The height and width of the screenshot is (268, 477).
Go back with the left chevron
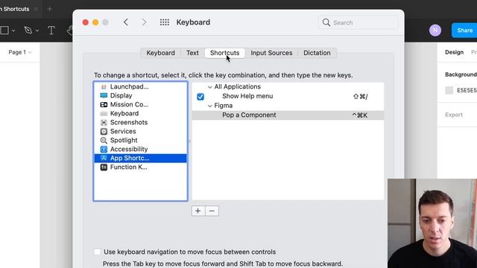[126, 22]
